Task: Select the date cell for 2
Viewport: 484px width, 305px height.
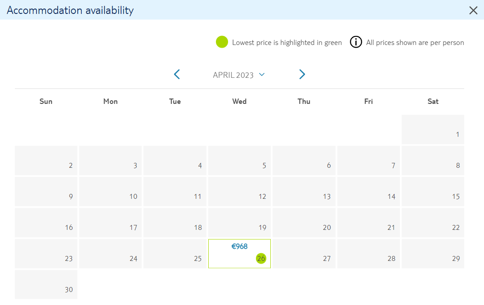Action: (x=46, y=161)
